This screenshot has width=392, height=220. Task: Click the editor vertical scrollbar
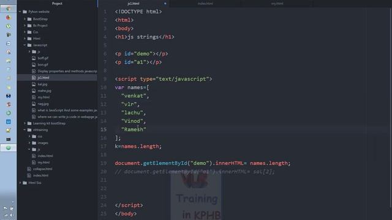(x=391, y=108)
